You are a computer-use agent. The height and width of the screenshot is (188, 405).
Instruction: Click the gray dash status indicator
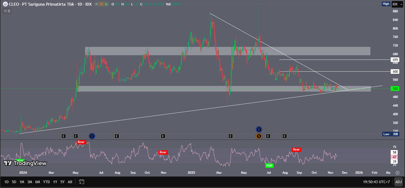(97, 4)
